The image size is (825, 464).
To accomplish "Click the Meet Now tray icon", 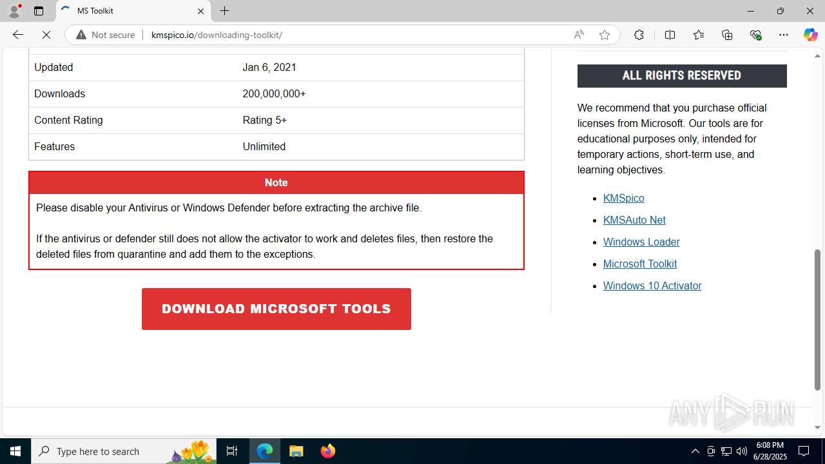I will [x=711, y=451].
